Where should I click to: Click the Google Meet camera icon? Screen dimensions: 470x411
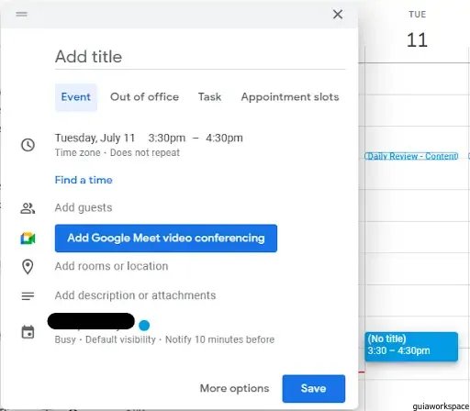[x=28, y=239]
